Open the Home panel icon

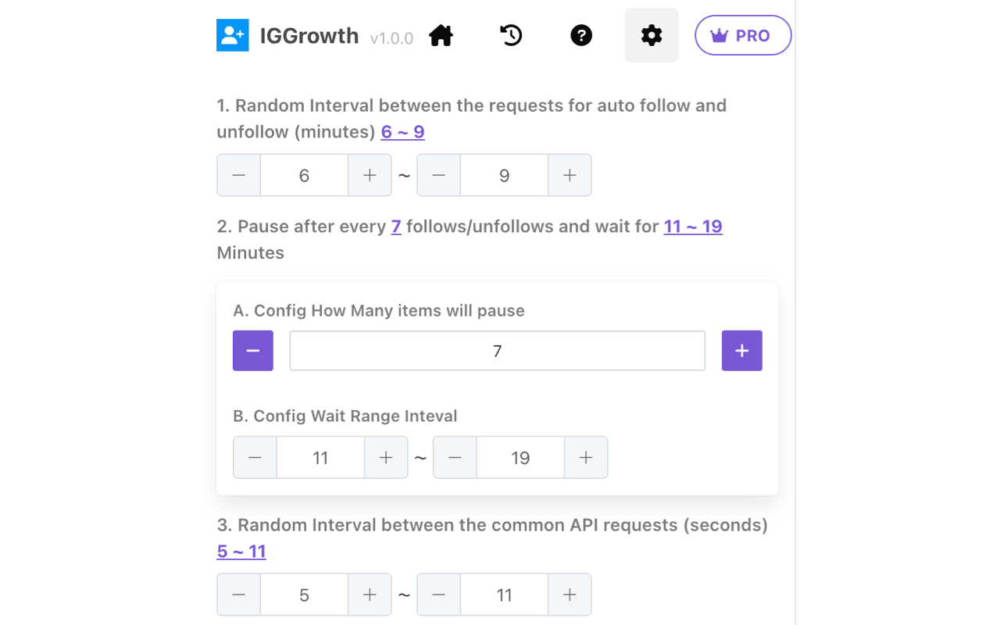[441, 35]
